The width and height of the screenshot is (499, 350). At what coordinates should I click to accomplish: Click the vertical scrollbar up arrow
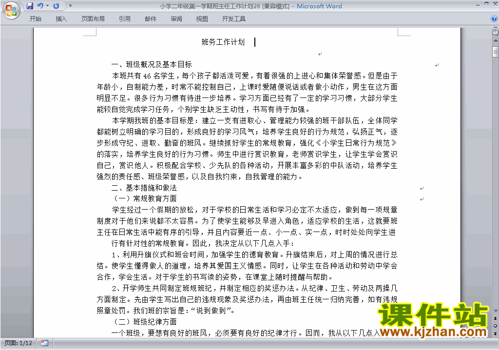pyautogui.click(x=496, y=41)
